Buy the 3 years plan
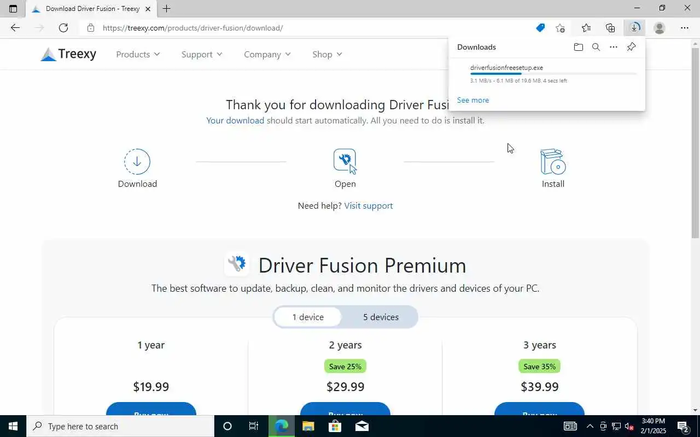700x437 pixels. pyautogui.click(x=539, y=409)
